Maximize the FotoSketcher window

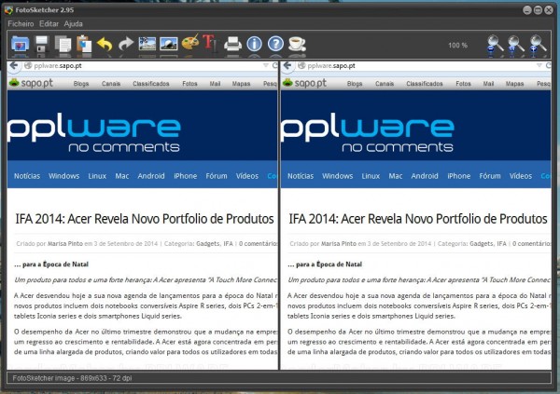538,10
